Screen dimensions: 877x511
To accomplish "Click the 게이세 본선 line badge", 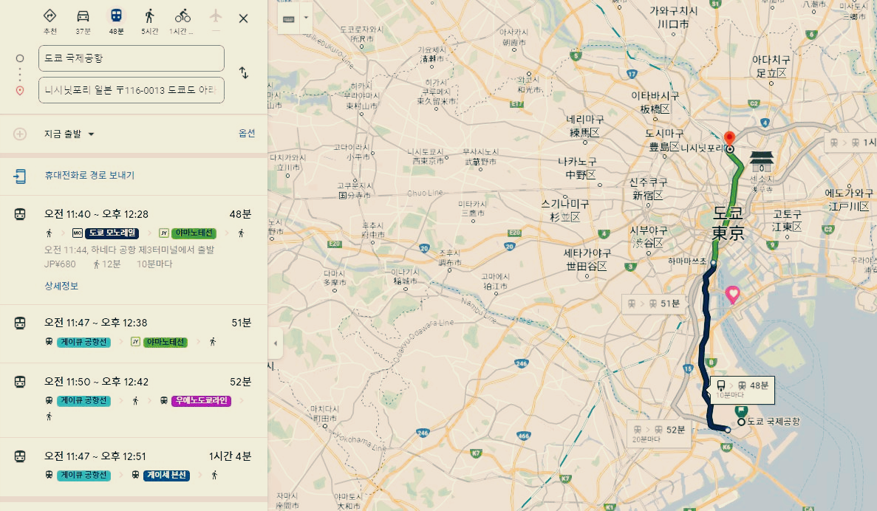I will (x=167, y=476).
